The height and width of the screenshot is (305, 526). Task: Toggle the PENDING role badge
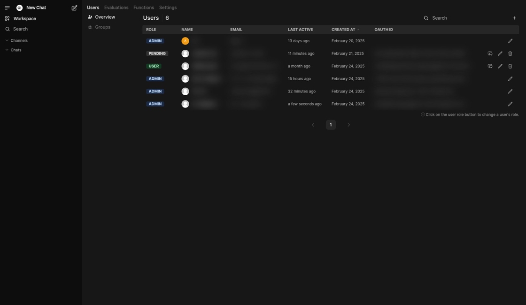click(157, 53)
